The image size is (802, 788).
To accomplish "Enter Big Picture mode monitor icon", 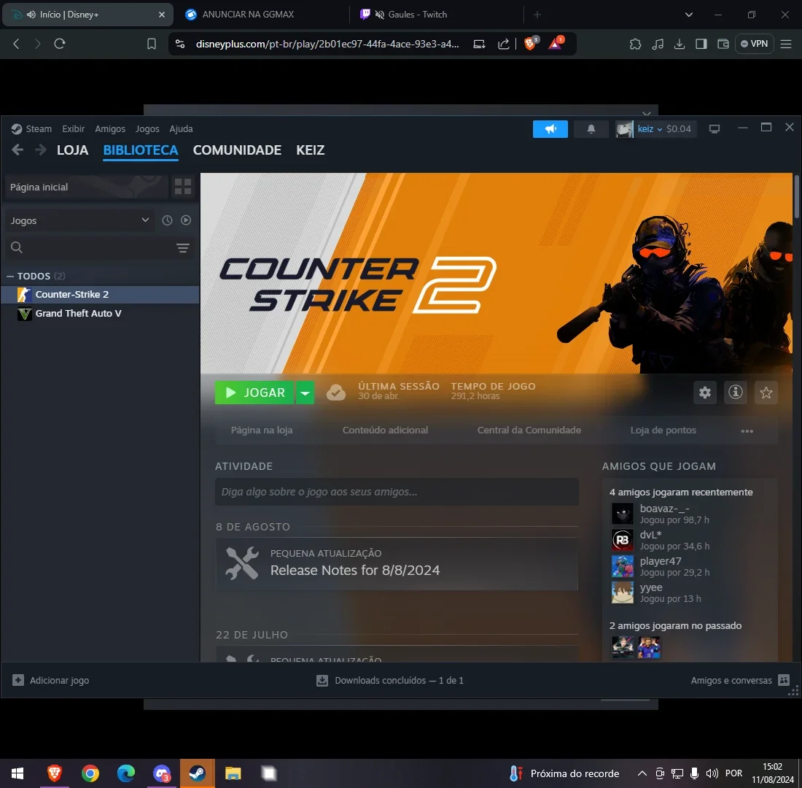I will (x=715, y=129).
